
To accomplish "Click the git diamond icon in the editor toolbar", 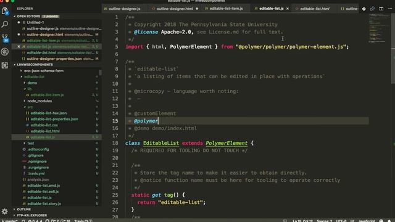I will pos(364,9).
